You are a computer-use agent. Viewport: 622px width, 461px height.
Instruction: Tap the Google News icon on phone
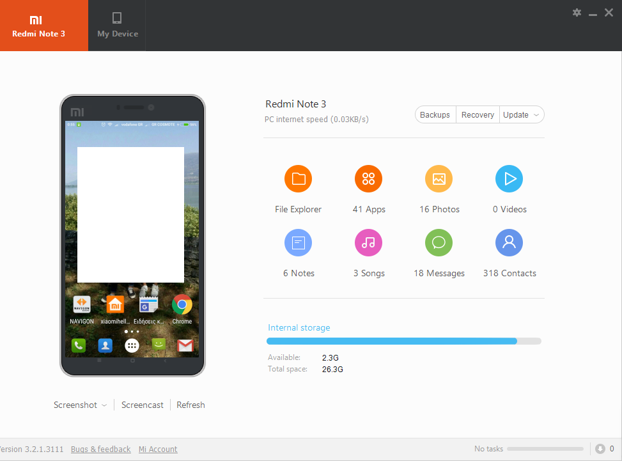pos(148,305)
